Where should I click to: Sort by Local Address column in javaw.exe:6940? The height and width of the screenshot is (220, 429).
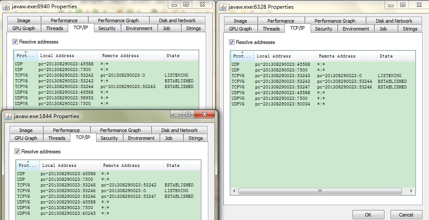(x=69, y=55)
